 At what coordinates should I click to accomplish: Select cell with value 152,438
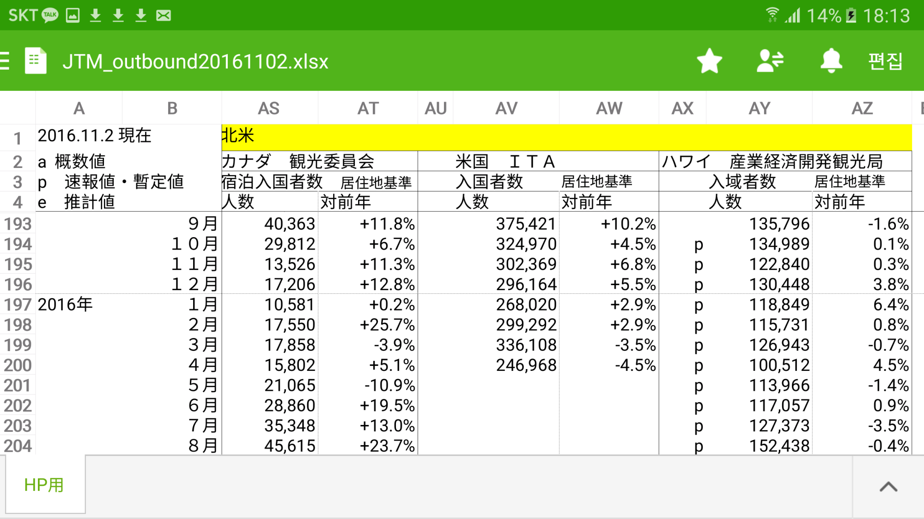point(759,446)
